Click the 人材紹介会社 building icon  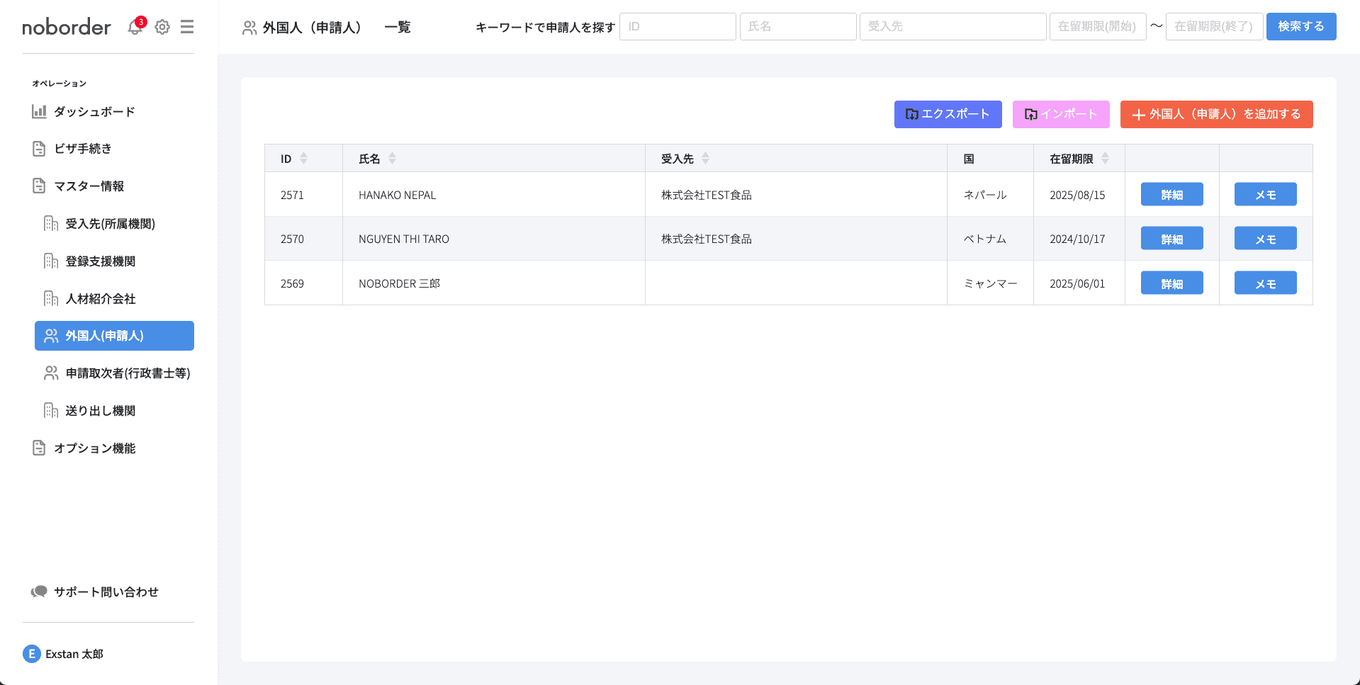51,298
